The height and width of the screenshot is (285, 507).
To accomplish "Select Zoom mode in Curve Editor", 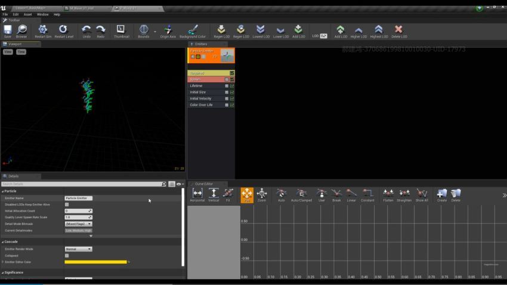I will coord(262,195).
